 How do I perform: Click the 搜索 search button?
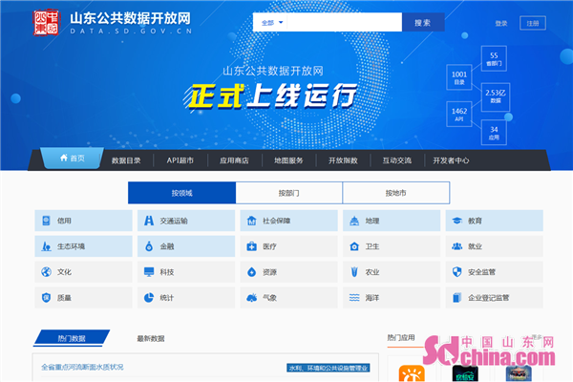pos(423,23)
